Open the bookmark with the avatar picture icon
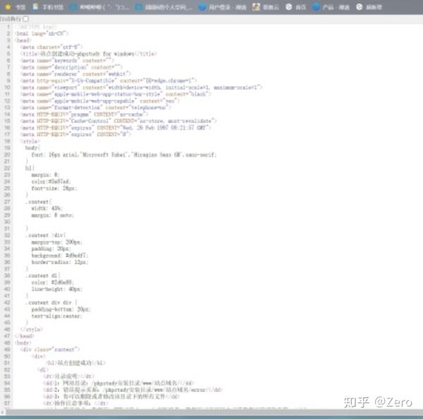Screen dimensions: 423x419 click(x=266, y=7)
